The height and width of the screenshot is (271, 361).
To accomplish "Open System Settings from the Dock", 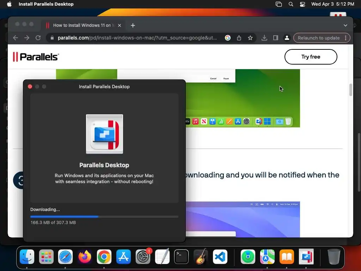I will (x=143, y=257).
